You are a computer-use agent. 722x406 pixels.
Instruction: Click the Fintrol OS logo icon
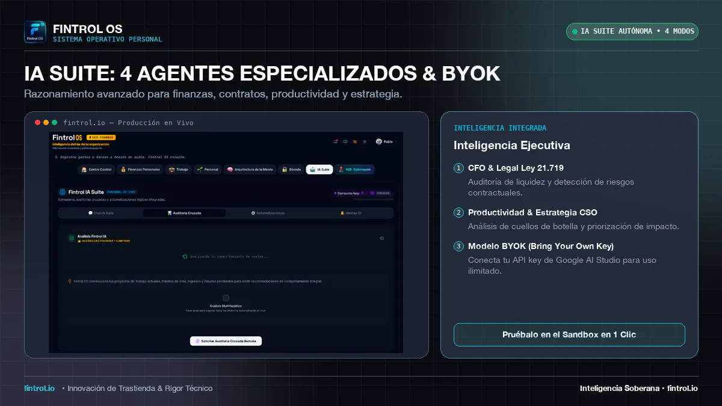(x=35, y=32)
